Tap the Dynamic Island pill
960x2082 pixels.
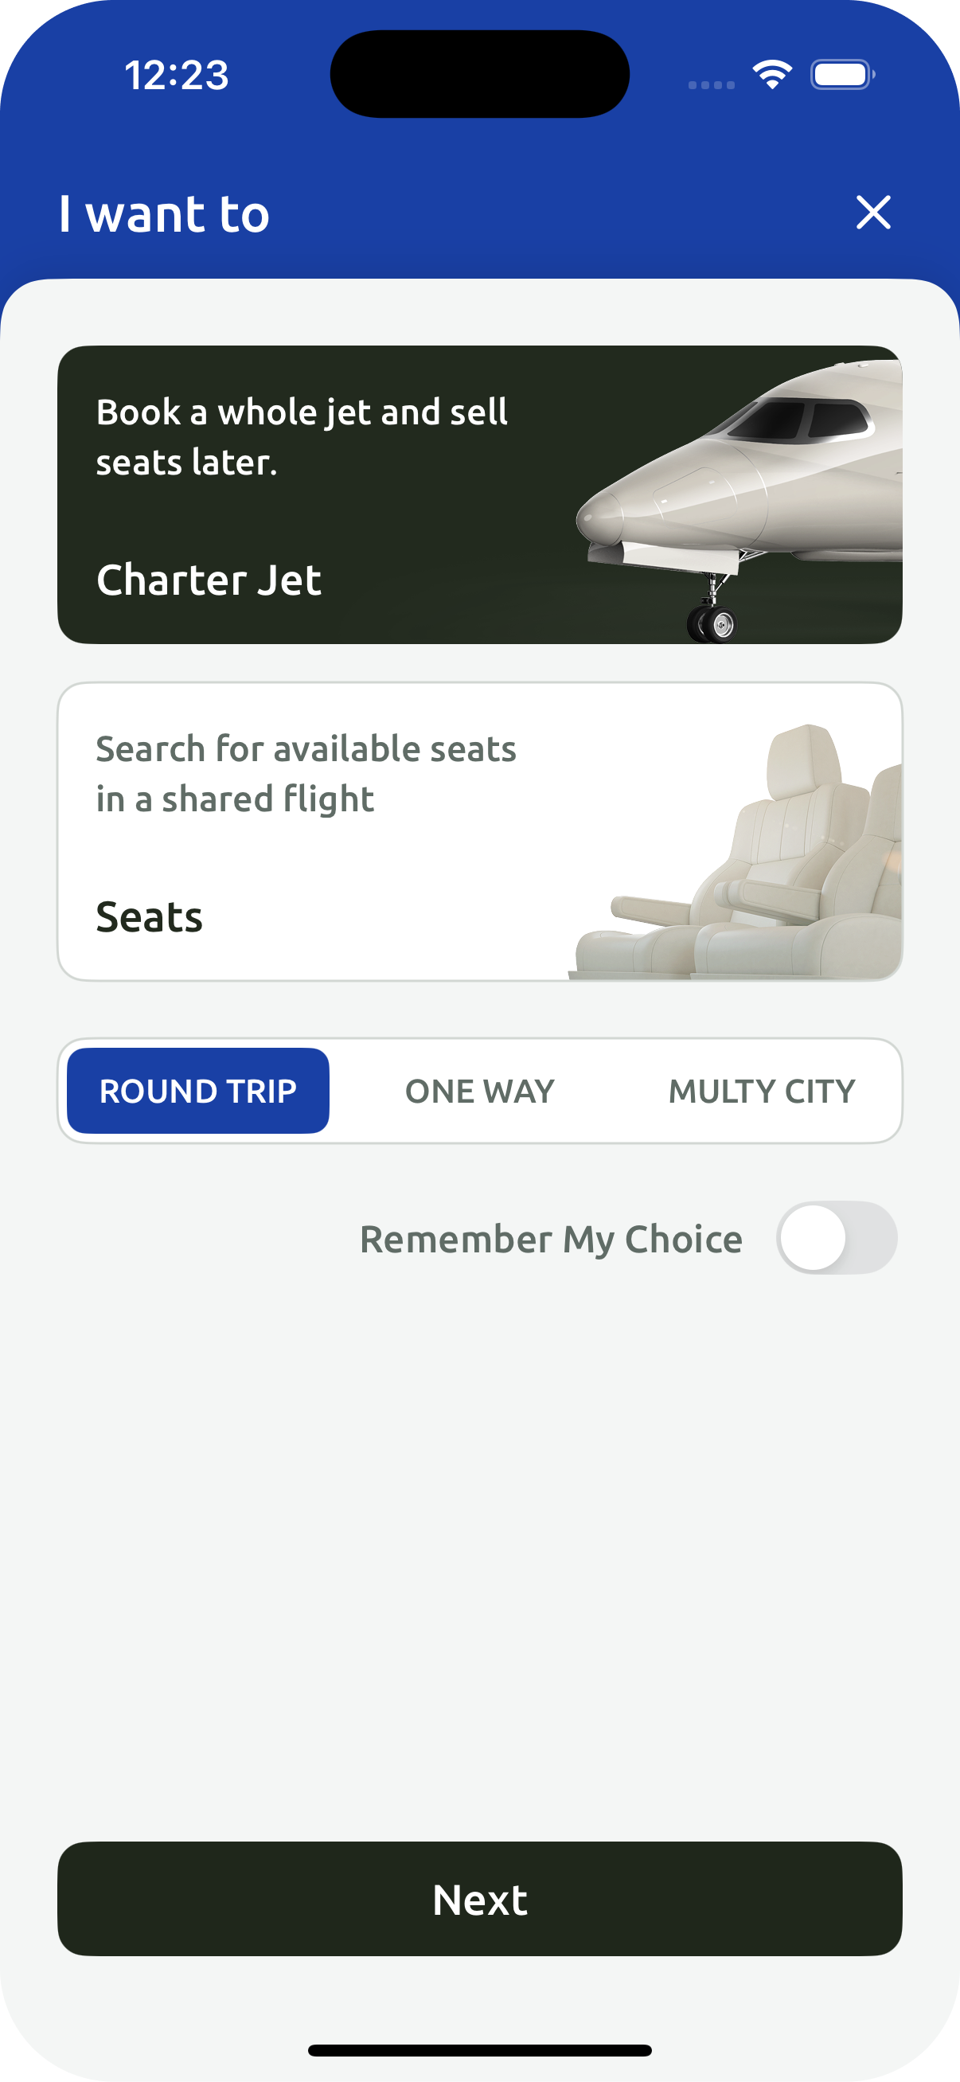coord(480,74)
